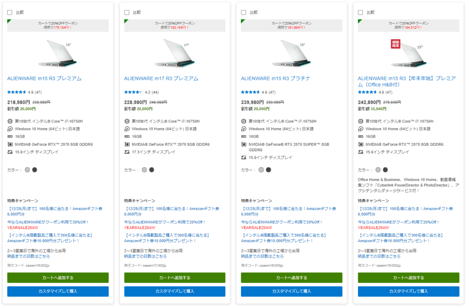Click the coupon banner showing 191,984円
This screenshot has height=306, width=466.
coord(292,25)
